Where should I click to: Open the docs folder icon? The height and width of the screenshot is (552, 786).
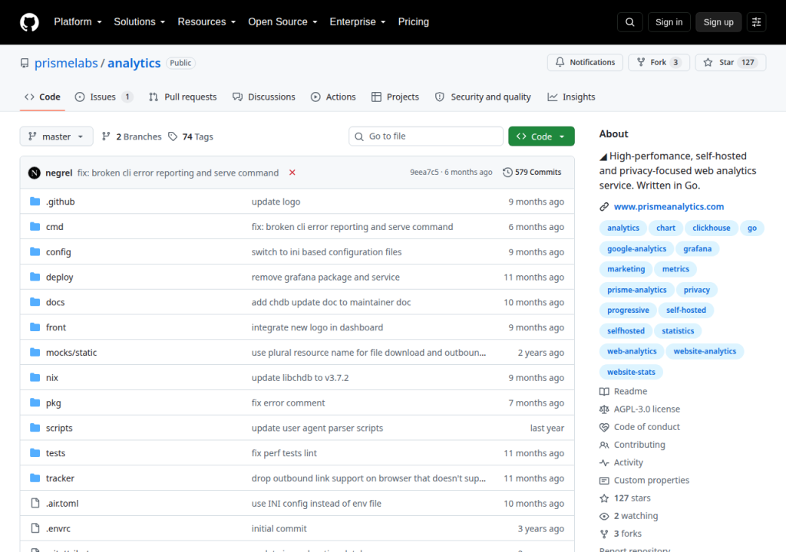[x=35, y=301]
